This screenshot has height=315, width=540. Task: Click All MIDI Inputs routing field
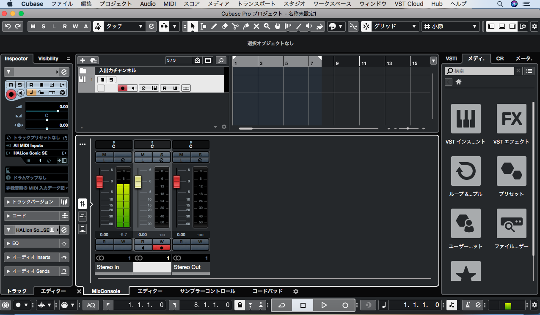(37, 145)
